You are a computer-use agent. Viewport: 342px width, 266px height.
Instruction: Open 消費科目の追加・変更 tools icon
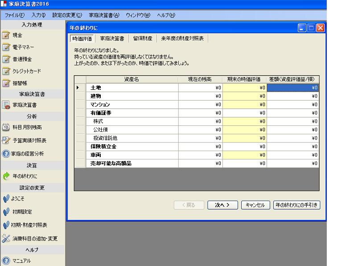tap(6, 238)
